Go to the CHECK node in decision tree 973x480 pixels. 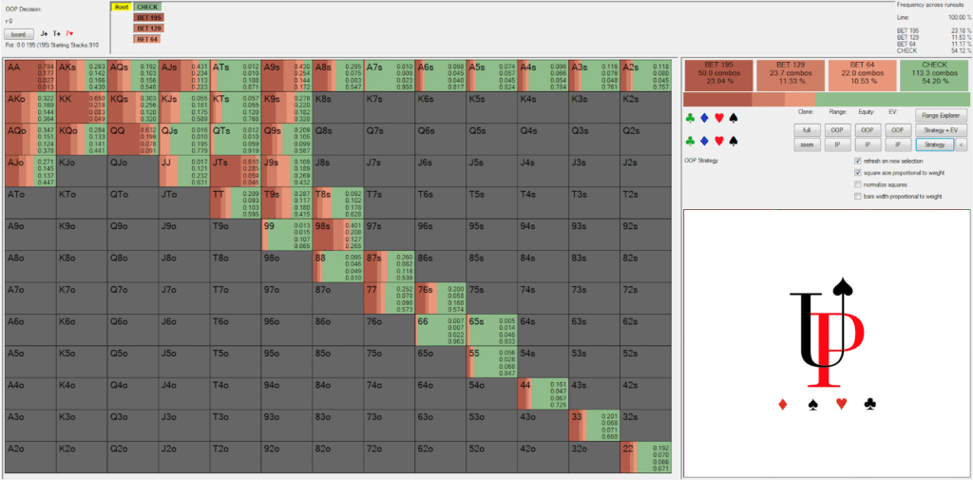pyautogui.click(x=148, y=7)
